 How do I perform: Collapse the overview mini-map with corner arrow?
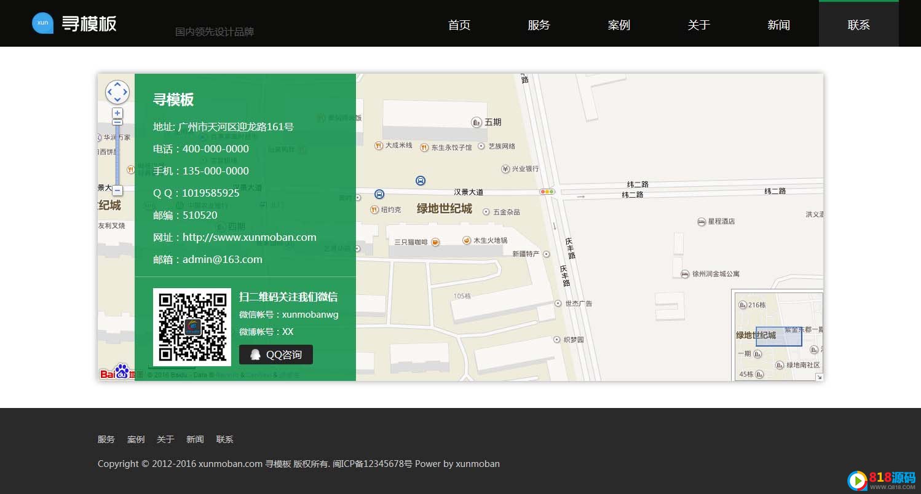pos(819,377)
